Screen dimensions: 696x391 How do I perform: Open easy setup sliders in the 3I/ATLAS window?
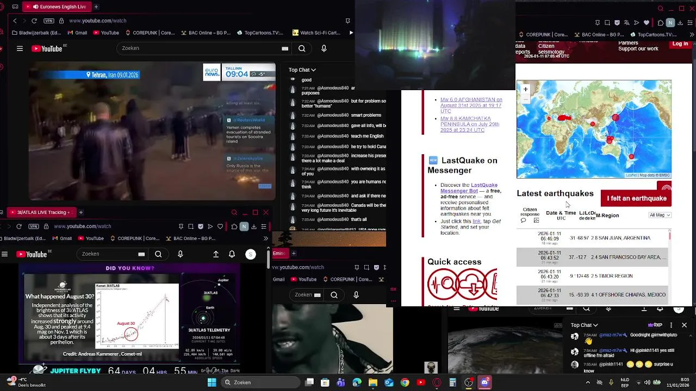click(264, 226)
